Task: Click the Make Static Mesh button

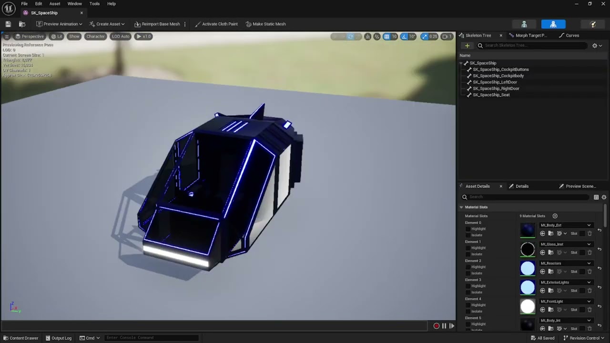Action: click(x=265, y=24)
